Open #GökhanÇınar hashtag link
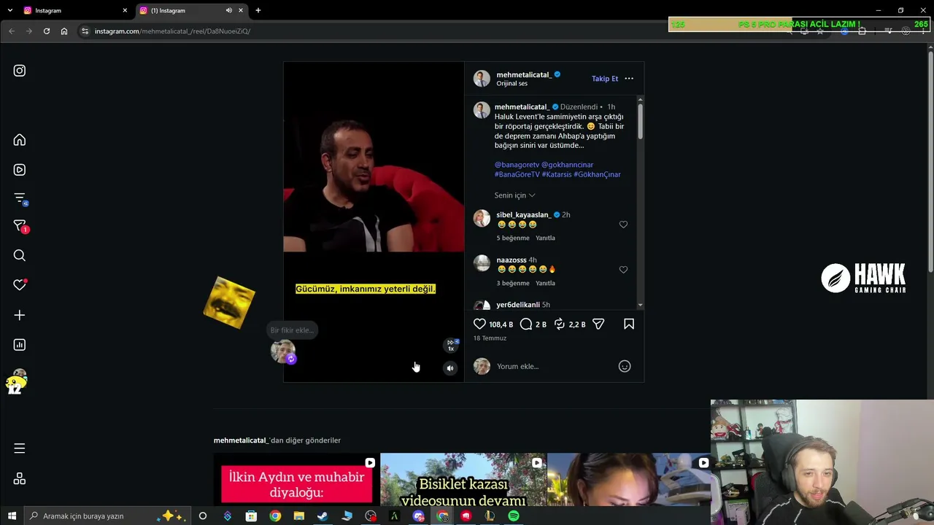This screenshot has height=525, width=934. (597, 174)
